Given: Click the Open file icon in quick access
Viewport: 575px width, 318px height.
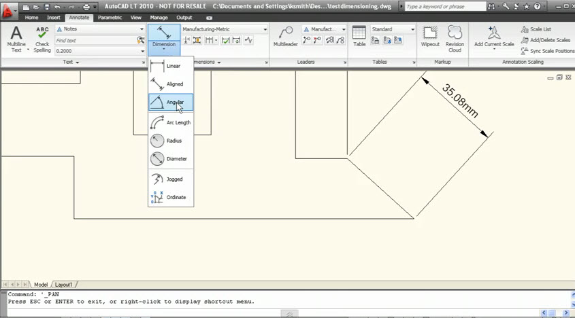Looking at the screenshot, I should click(36, 7).
